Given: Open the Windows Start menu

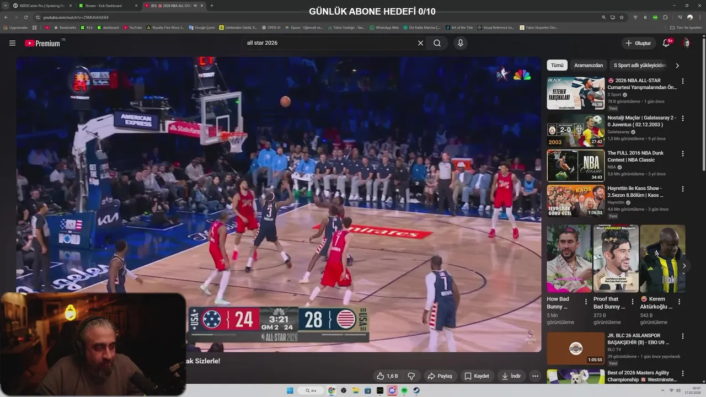Looking at the screenshot, I should pos(290,390).
